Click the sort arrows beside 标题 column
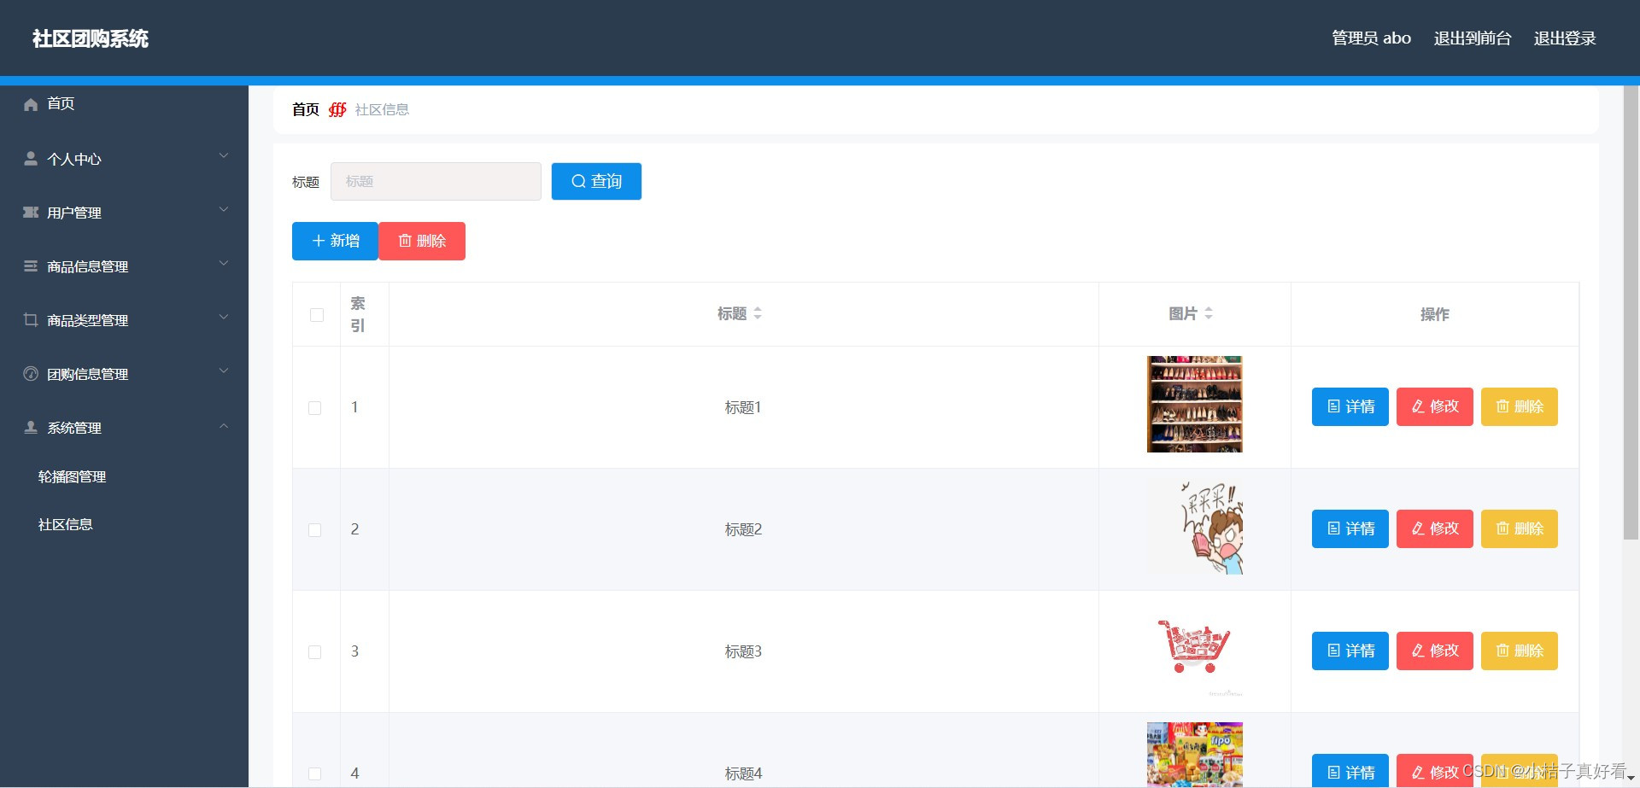Screen dimensions: 1640x788 click(x=758, y=313)
